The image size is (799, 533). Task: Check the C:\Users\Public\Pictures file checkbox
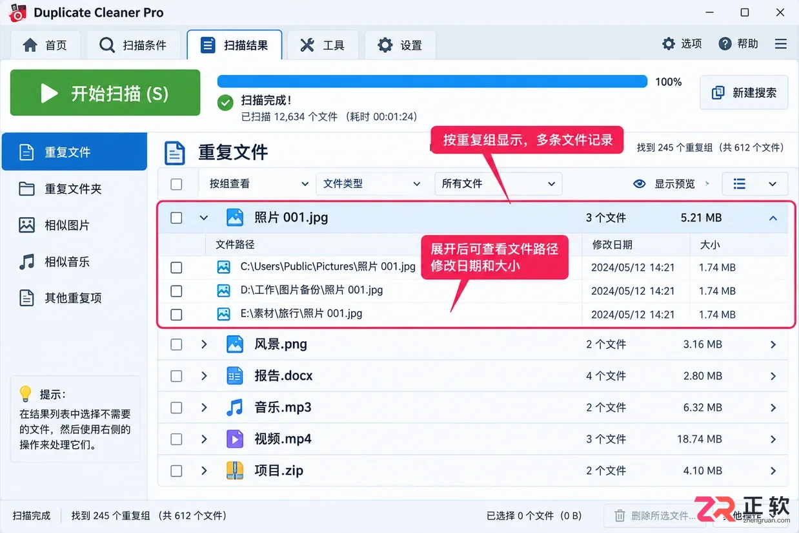pos(176,267)
